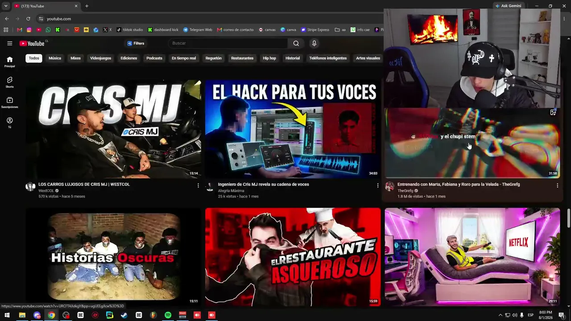Open the Telegram Web bookmark
This screenshot has height=321, width=571.
[198, 30]
